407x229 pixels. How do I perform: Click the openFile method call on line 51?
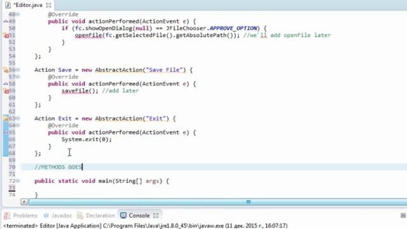click(x=88, y=36)
